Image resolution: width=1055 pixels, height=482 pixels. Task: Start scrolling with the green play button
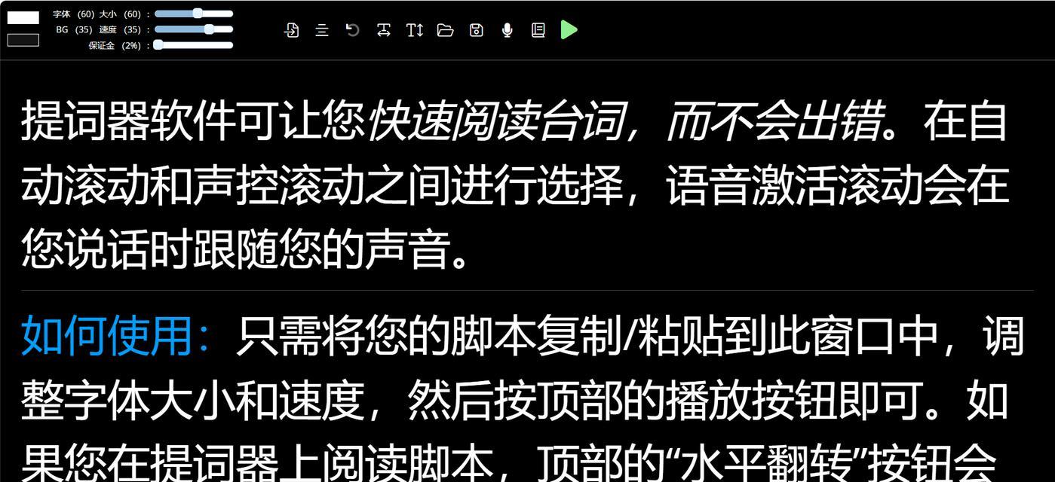tap(569, 30)
